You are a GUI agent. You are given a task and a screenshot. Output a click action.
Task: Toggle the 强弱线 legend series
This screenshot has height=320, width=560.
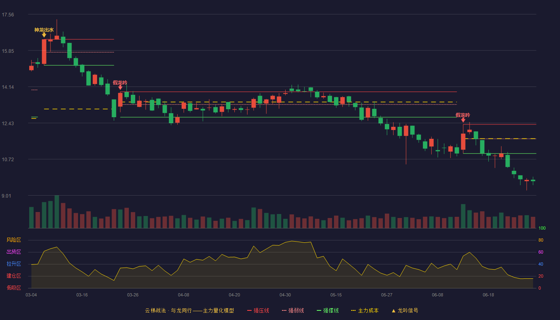(293, 310)
